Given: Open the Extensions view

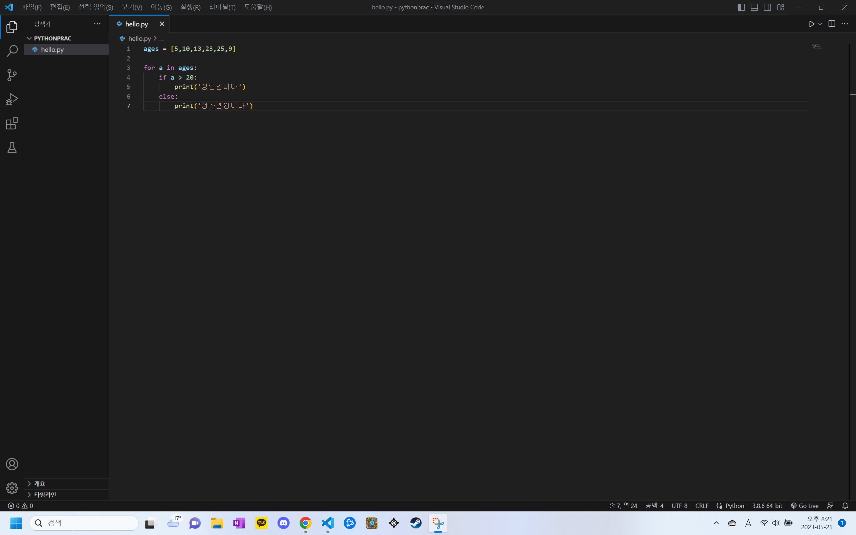Looking at the screenshot, I should point(12,123).
